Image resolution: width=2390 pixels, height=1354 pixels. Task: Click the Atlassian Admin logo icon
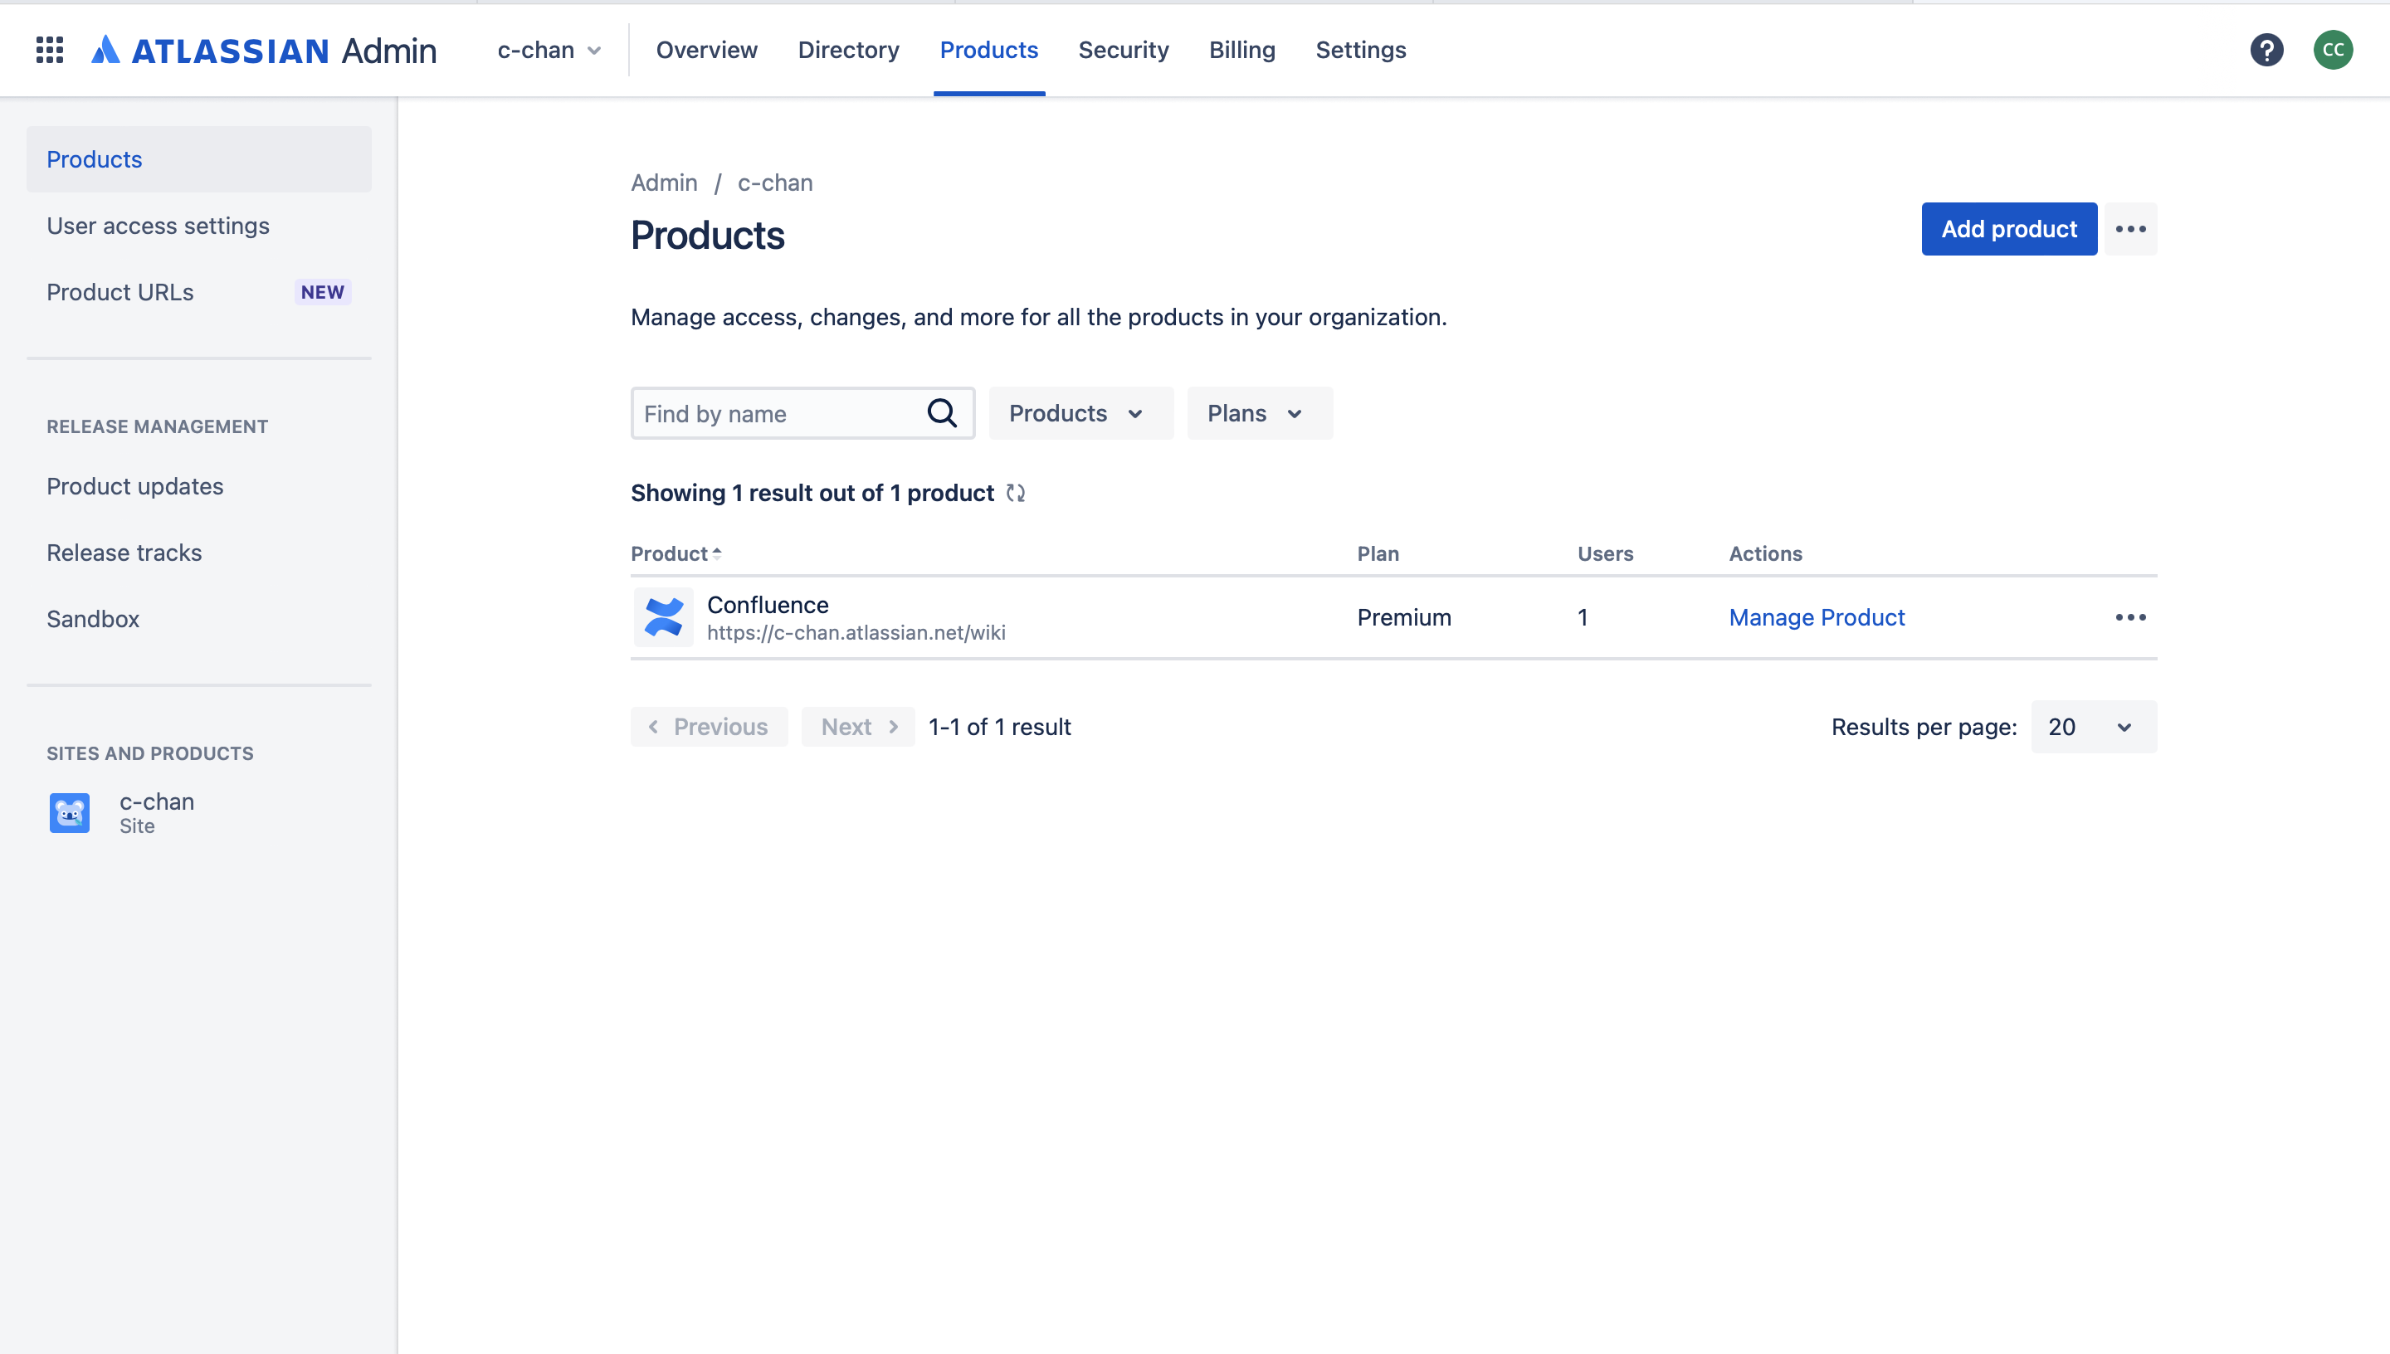(105, 49)
